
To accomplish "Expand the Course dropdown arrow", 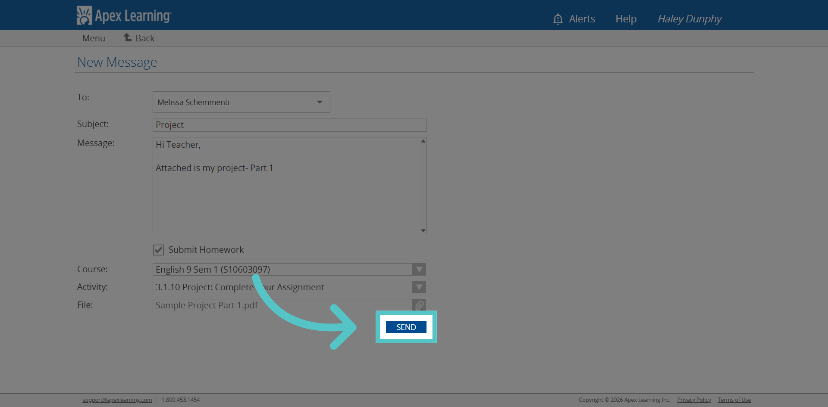I will tap(419, 270).
